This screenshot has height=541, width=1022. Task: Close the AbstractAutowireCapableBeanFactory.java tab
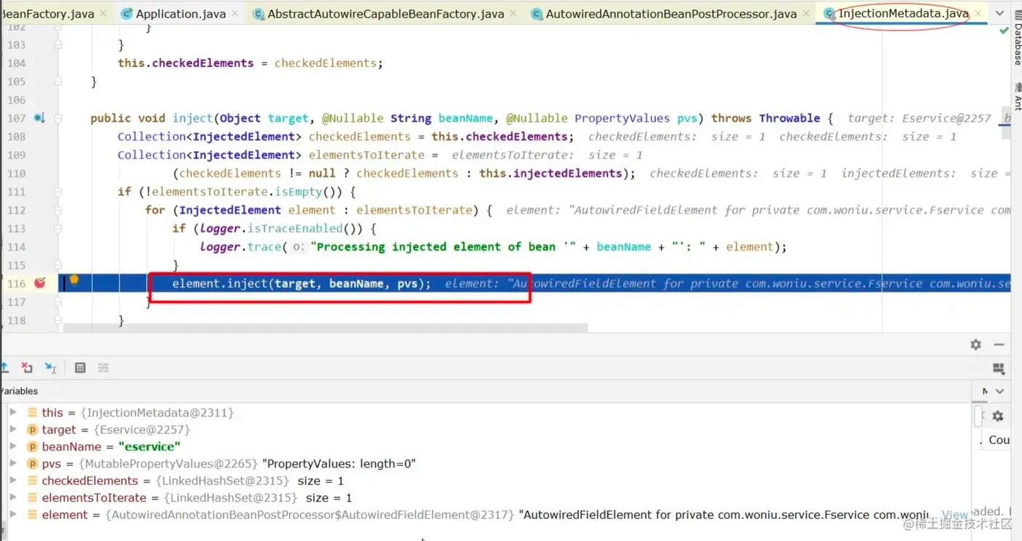coord(512,13)
